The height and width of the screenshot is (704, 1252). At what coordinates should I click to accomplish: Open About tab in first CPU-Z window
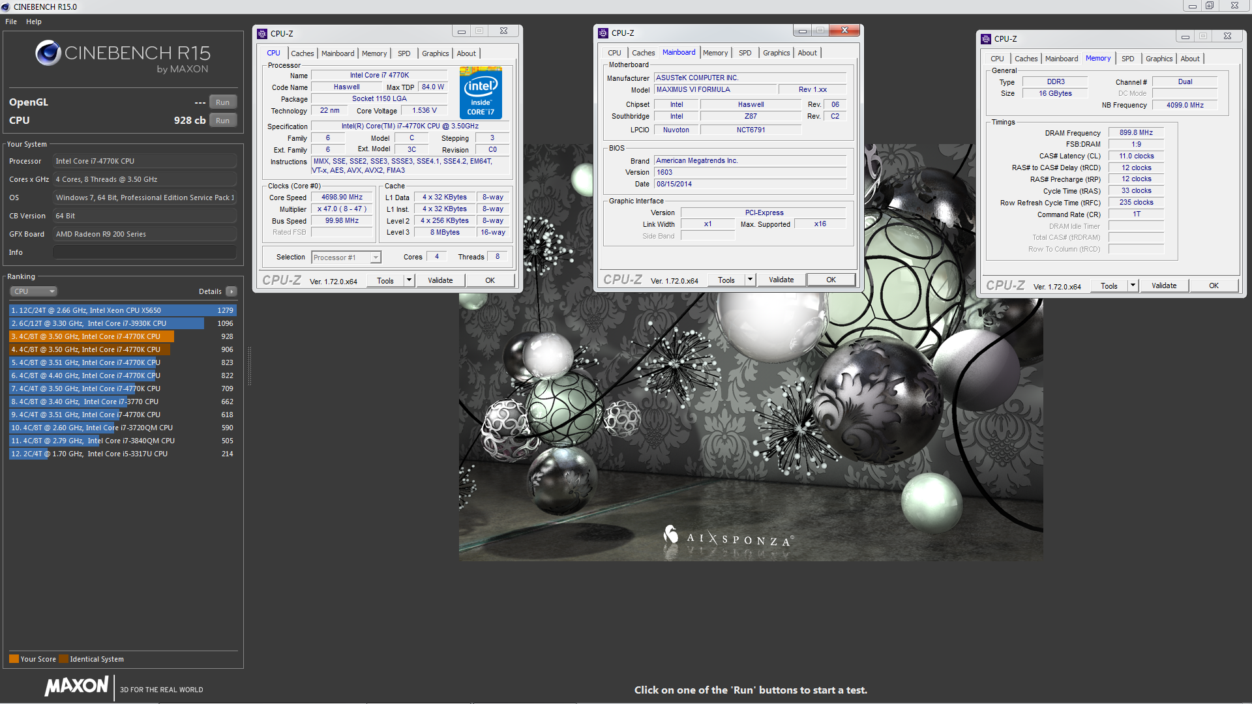coord(466,53)
